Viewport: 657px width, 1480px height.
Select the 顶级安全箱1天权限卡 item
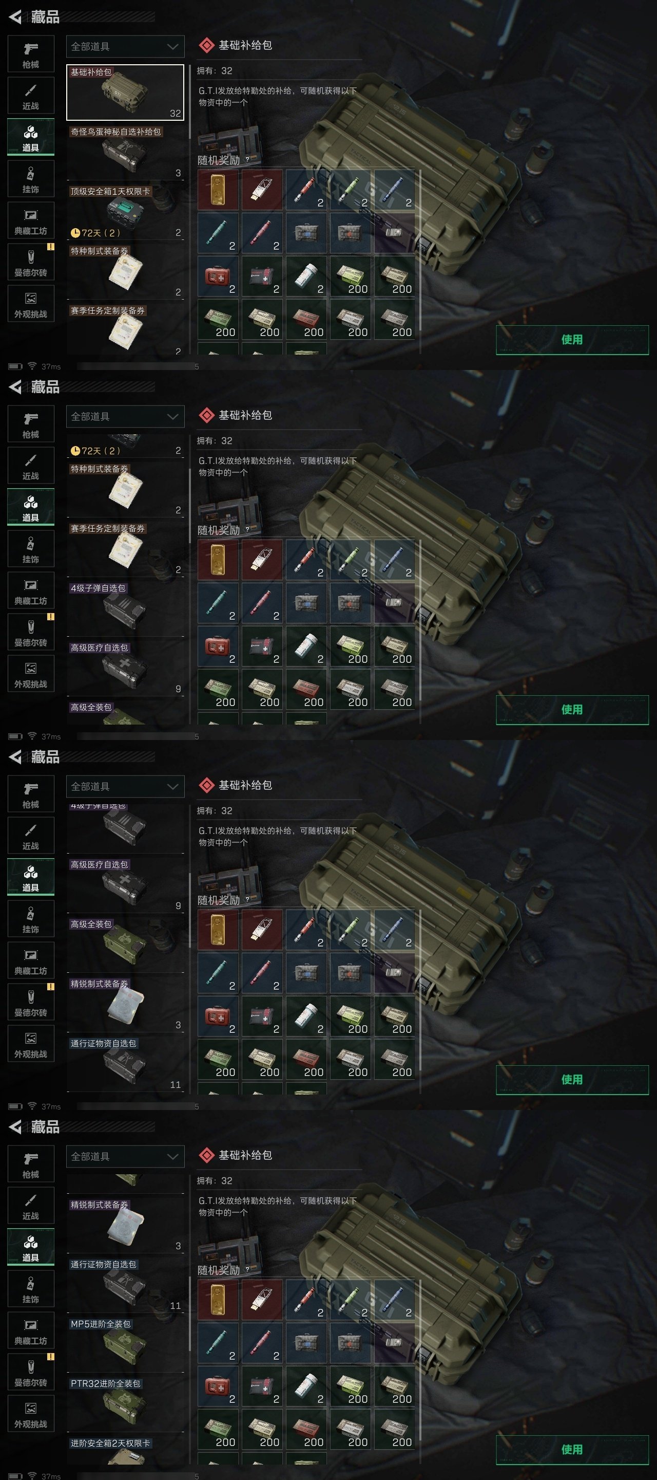(x=125, y=212)
